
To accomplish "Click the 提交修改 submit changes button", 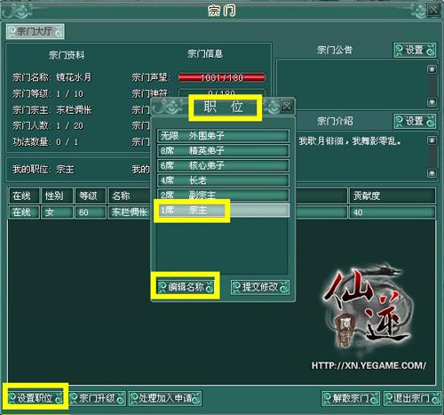I will click(260, 287).
